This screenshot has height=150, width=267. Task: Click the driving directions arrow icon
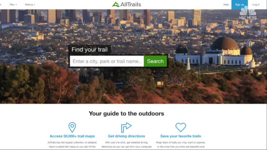tap(126, 127)
